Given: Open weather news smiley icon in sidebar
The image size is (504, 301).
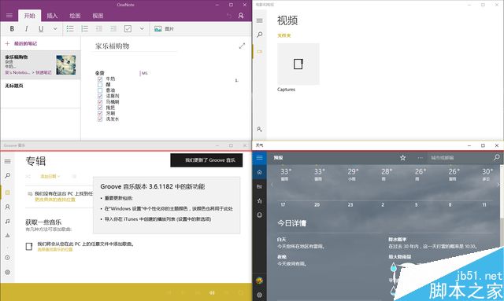Looking at the screenshot, I should [x=259, y=215].
